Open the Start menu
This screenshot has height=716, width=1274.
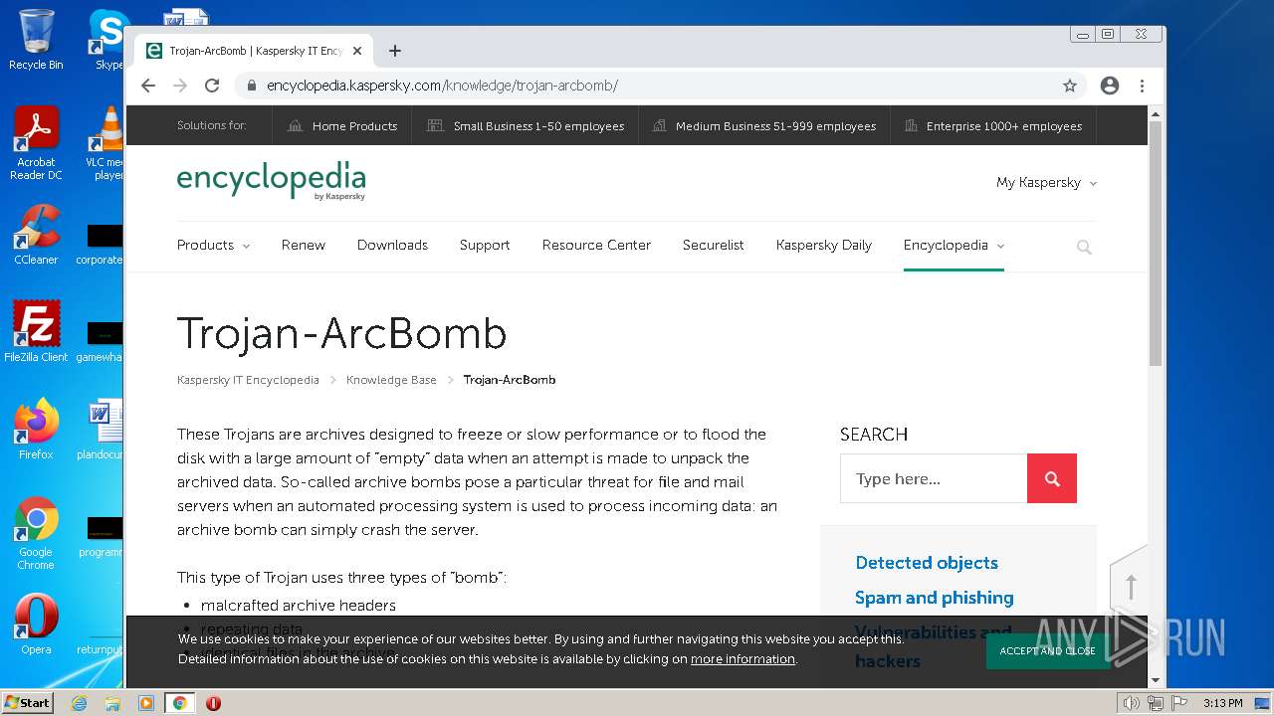(x=27, y=702)
